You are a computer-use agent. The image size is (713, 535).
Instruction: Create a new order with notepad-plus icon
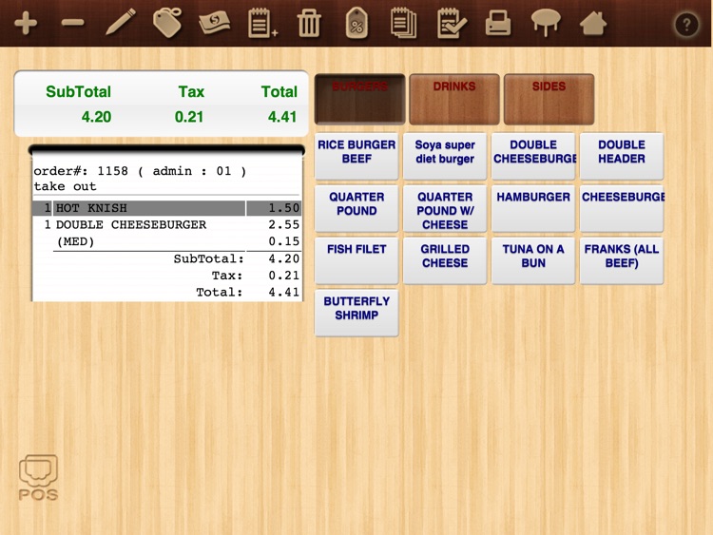[262, 23]
